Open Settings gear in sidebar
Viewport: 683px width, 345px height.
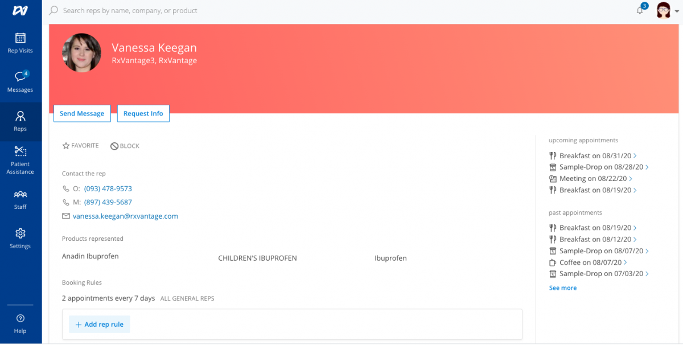pos(20,238)
